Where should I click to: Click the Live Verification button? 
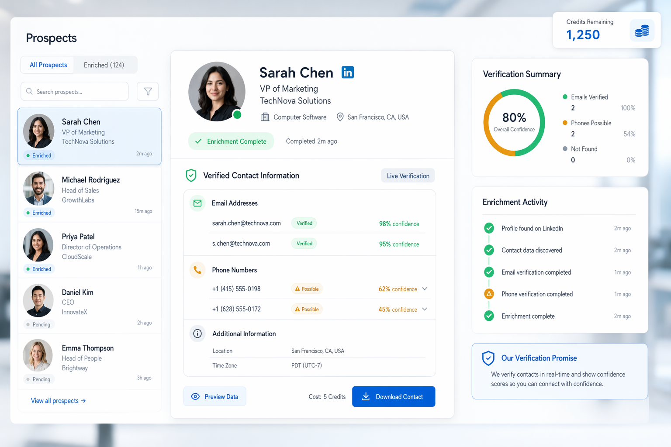[x=408, y=175]
